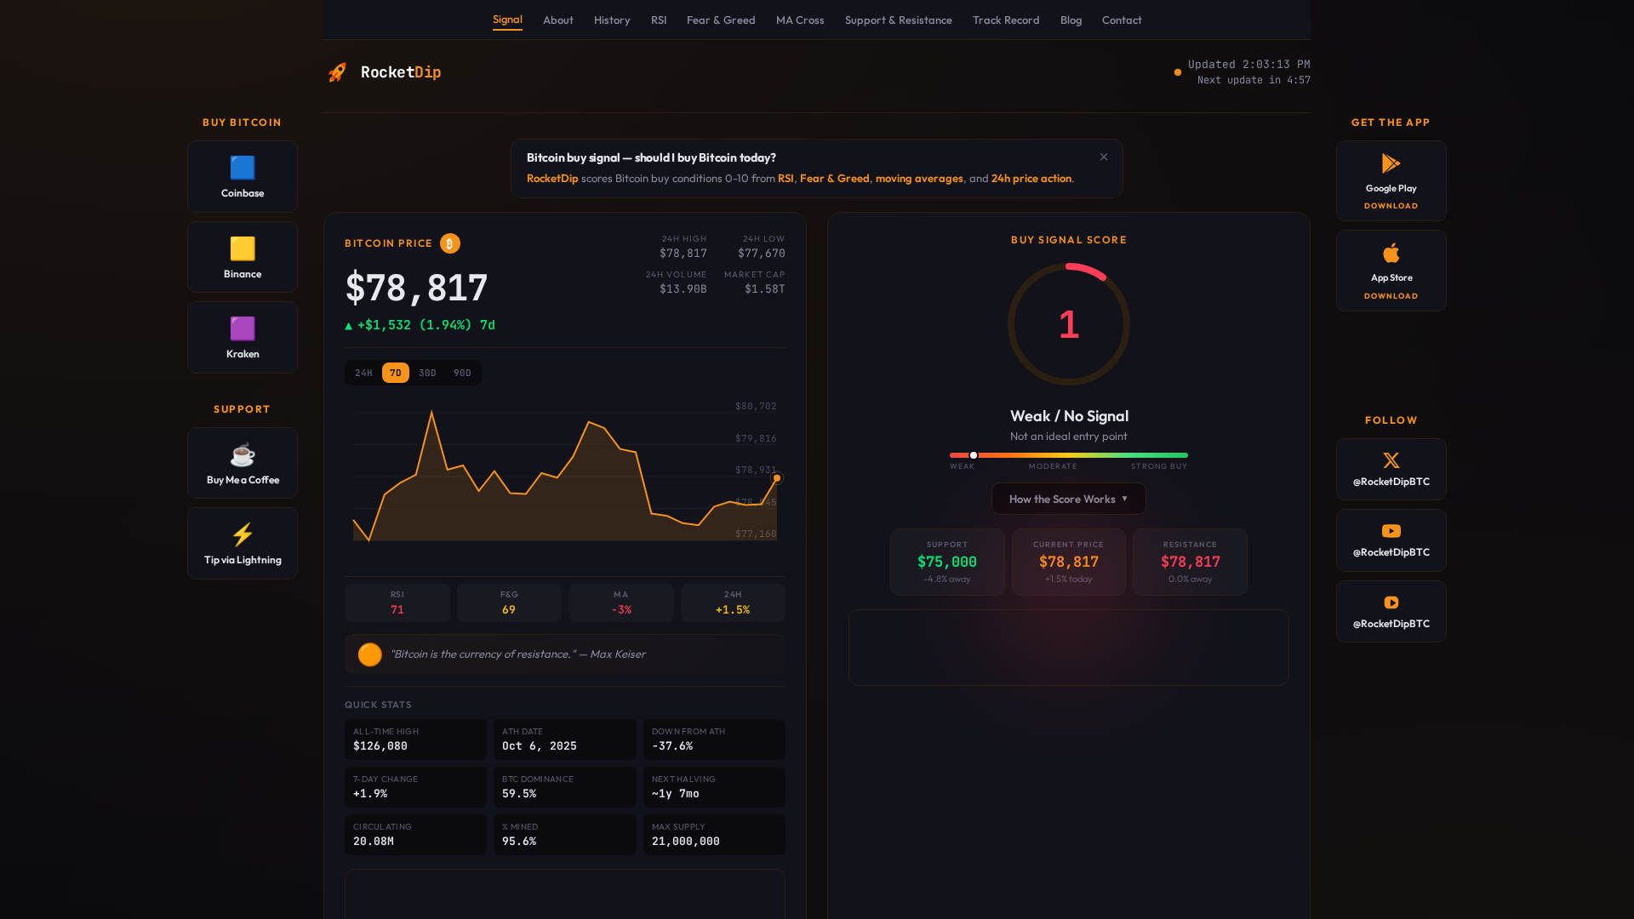Open the About nav tab

(x=558, y=20)
